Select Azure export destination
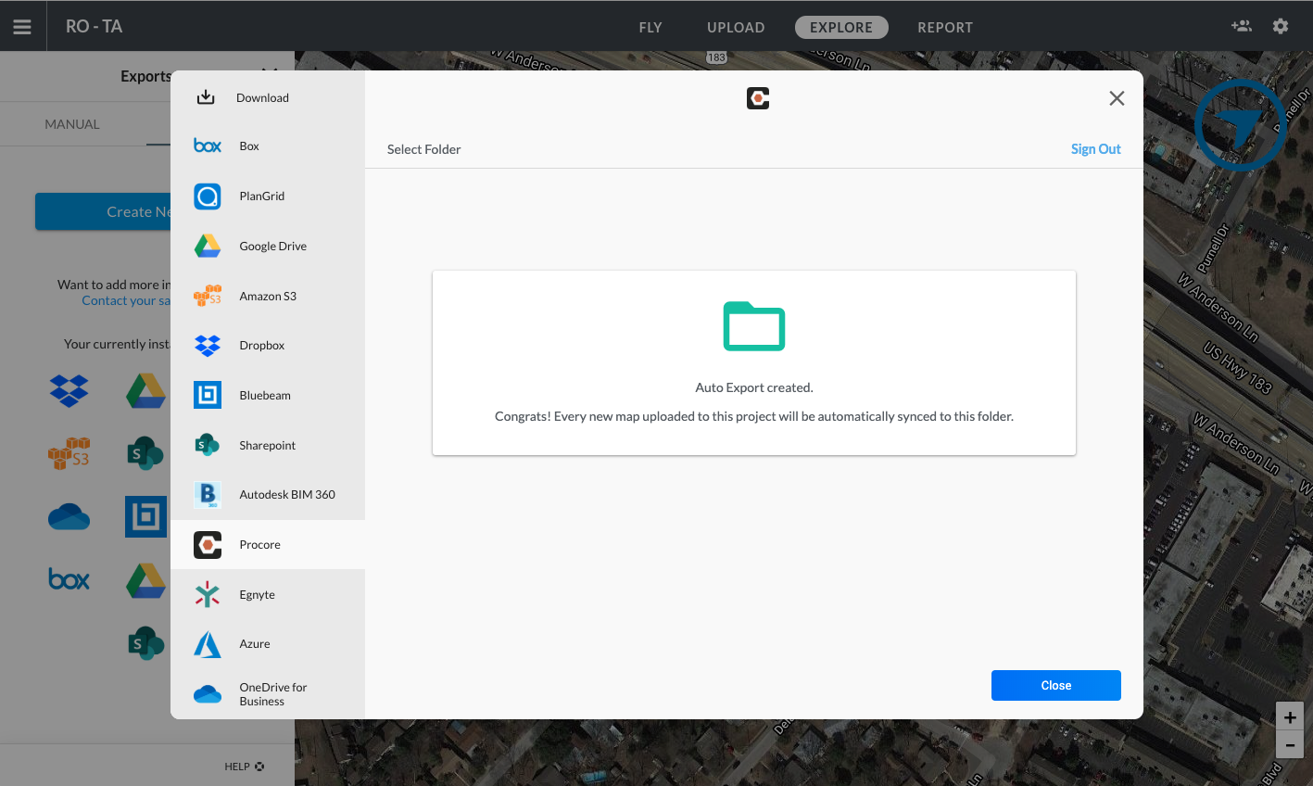Screen dimensions: 1313x786 [x=268, y=644]
